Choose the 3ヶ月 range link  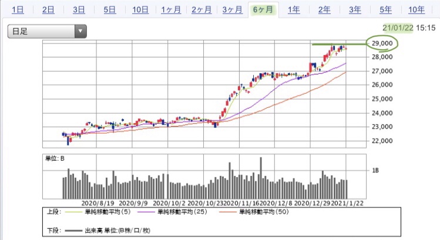click(233, 10)
